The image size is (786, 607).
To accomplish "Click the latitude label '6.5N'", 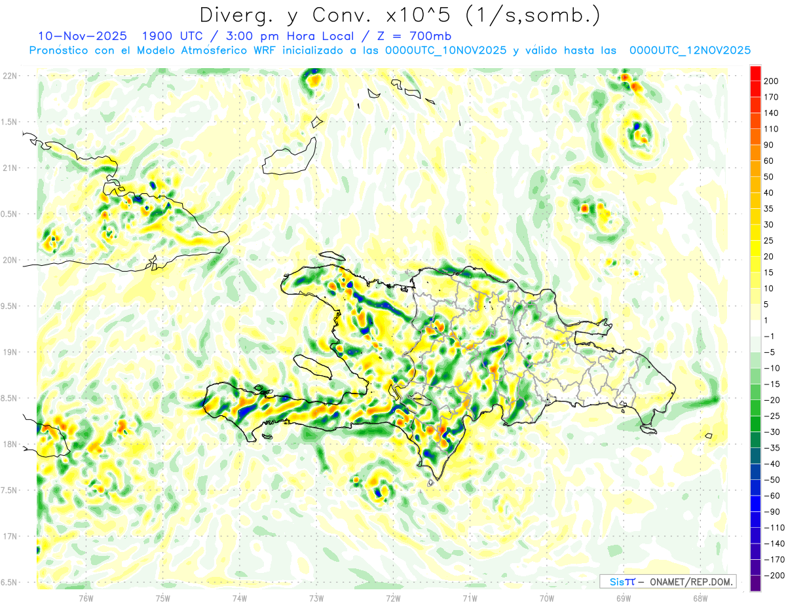I will (10, 582).
